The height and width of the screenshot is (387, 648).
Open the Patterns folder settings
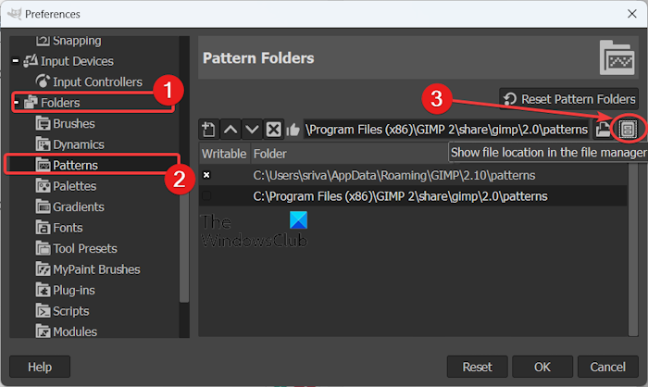(75, 166)
